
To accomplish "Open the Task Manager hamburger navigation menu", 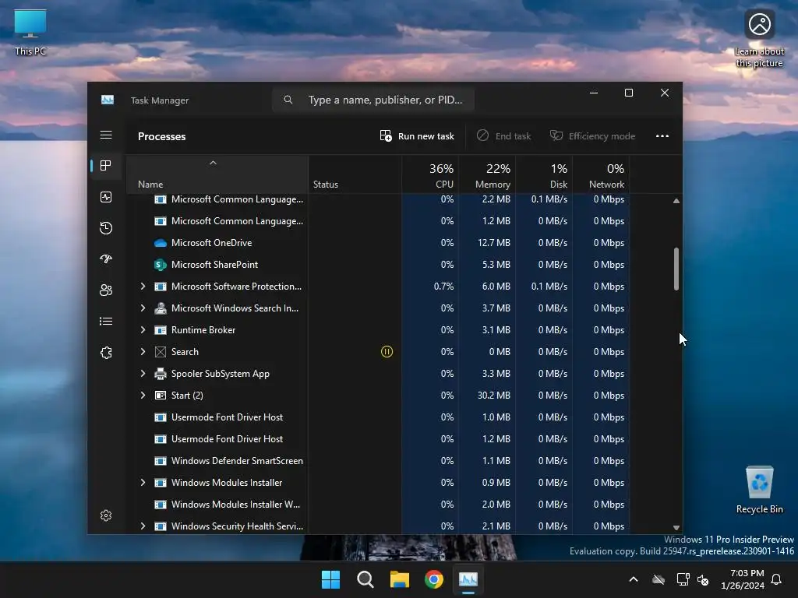I will (x=106, y=135).
